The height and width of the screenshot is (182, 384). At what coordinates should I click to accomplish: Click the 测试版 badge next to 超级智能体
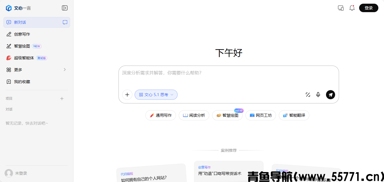point(42,58)
